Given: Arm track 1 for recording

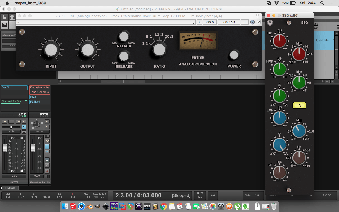Looking at the screenshot, I should click(x=47, y=171).
